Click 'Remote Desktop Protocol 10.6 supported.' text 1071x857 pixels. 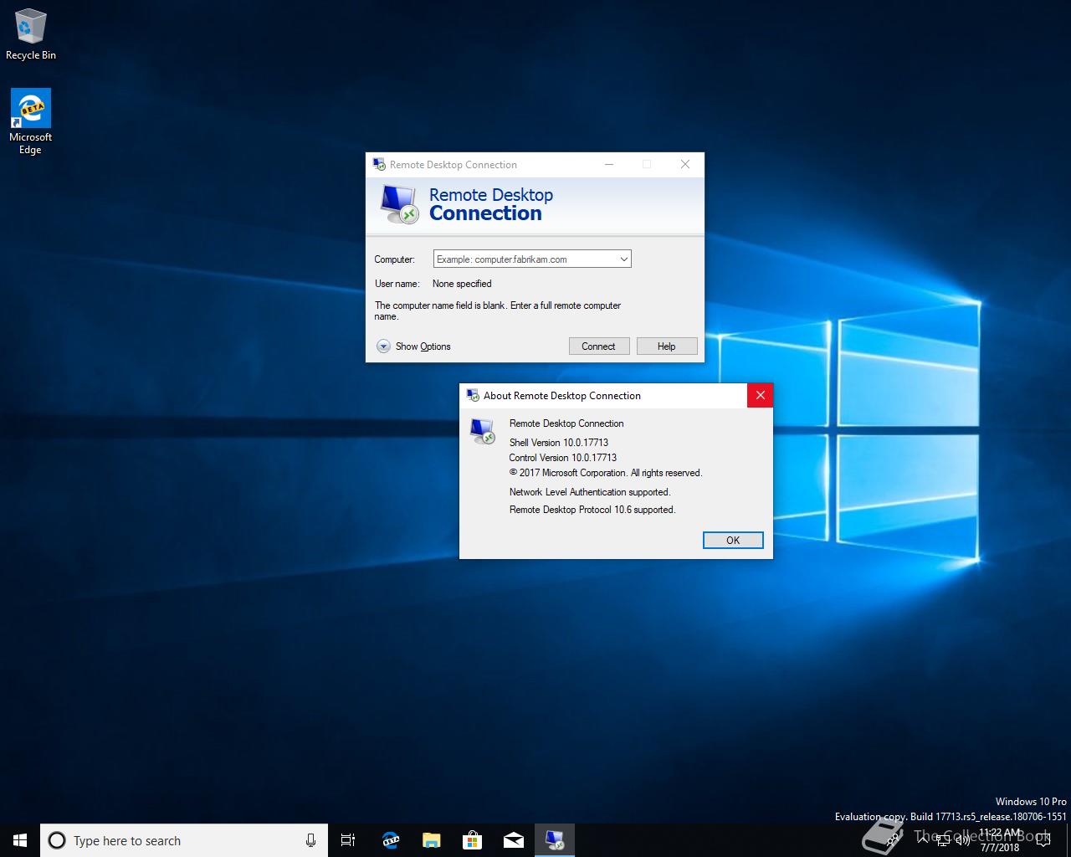point(592,510)
